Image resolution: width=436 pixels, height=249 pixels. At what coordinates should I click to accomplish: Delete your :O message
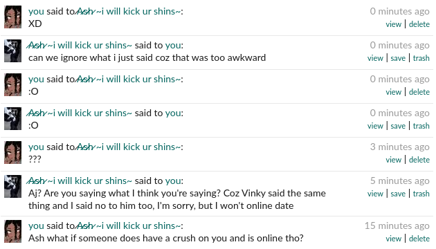pyautogui.click(x=419, y=92)
